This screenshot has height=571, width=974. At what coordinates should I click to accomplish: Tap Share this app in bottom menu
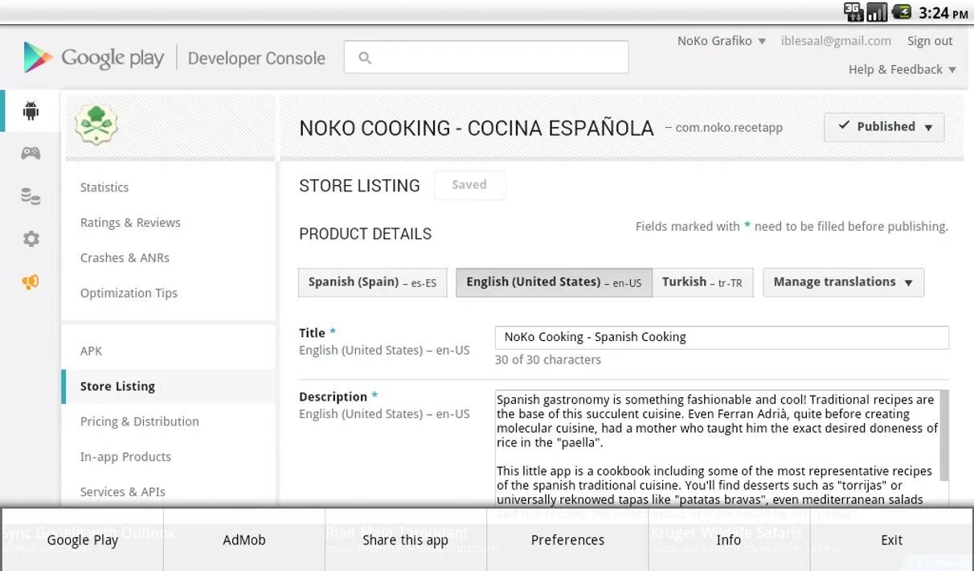pos(406,540)
